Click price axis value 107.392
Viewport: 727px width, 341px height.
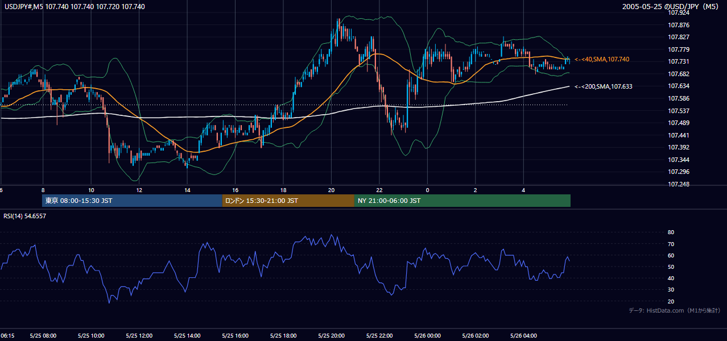click(679, 147)
